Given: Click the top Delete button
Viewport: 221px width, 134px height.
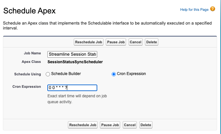Looking at the screenshot, I should 151,42.
